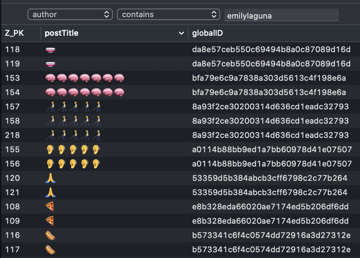The height and width of the screenshot is (258, 360).
Task: Select globalID 8a93f2ce… in row 218
Action: 271,135
